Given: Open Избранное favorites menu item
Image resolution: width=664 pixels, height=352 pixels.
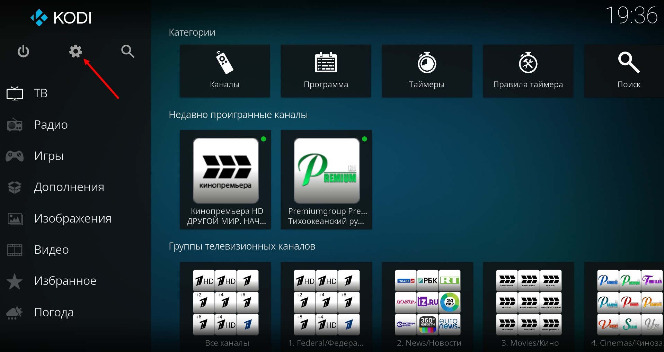Looking at the screenshot, I should [x=65, y=281].
